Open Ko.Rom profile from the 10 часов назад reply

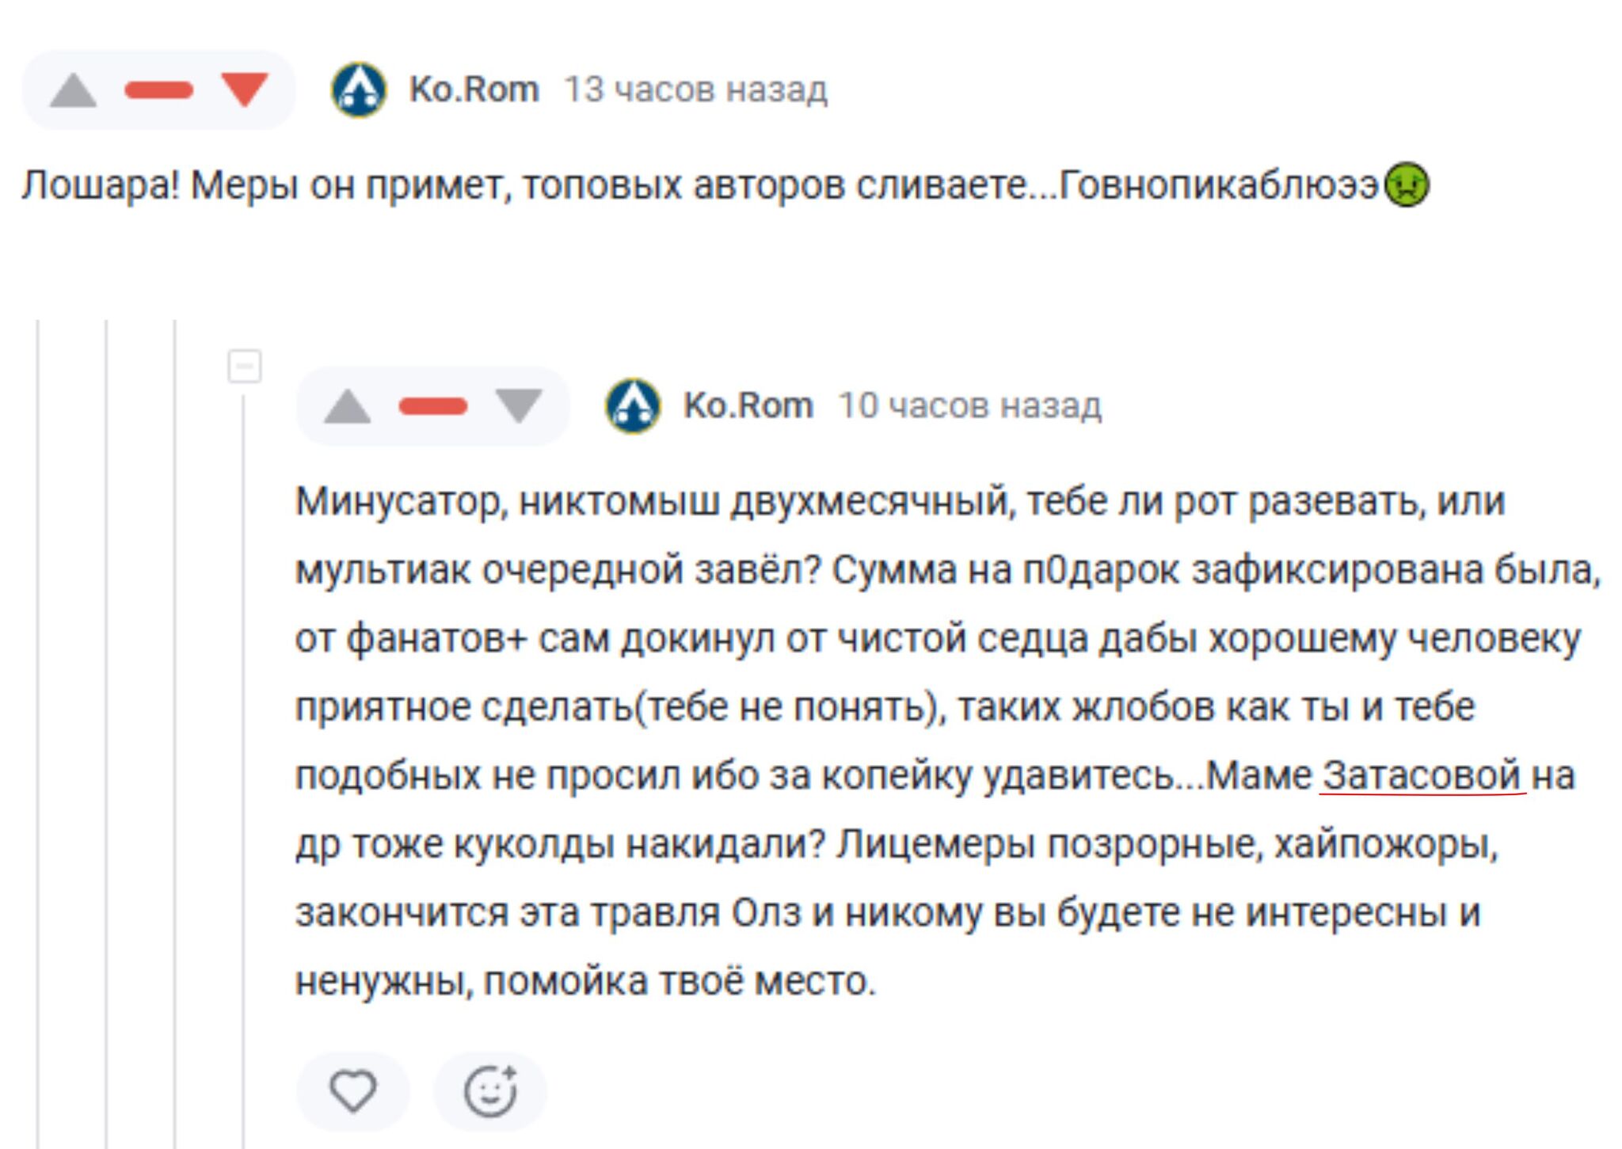click(748, 405)
